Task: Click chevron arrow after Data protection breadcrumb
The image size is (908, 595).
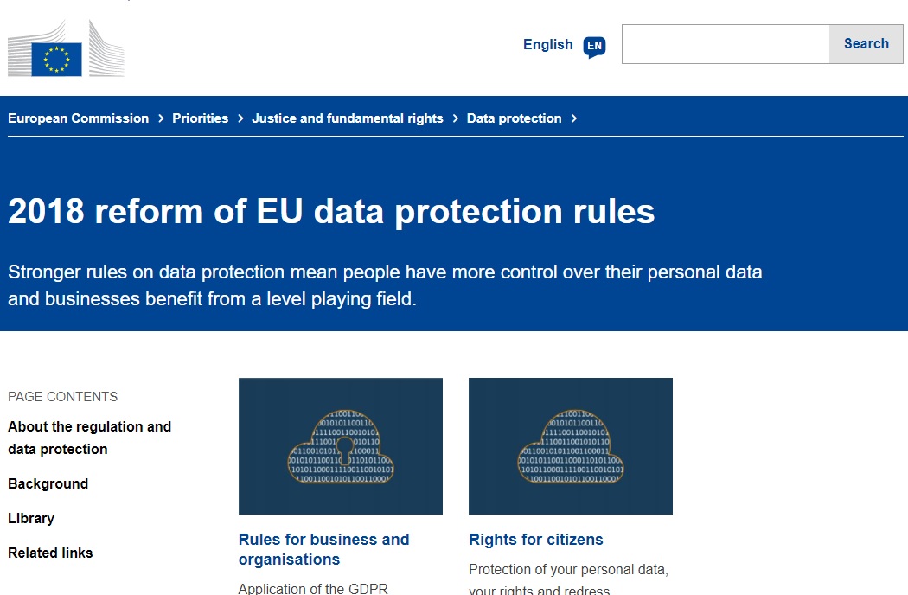Action: pyautogui.click(x=574, y=118)
